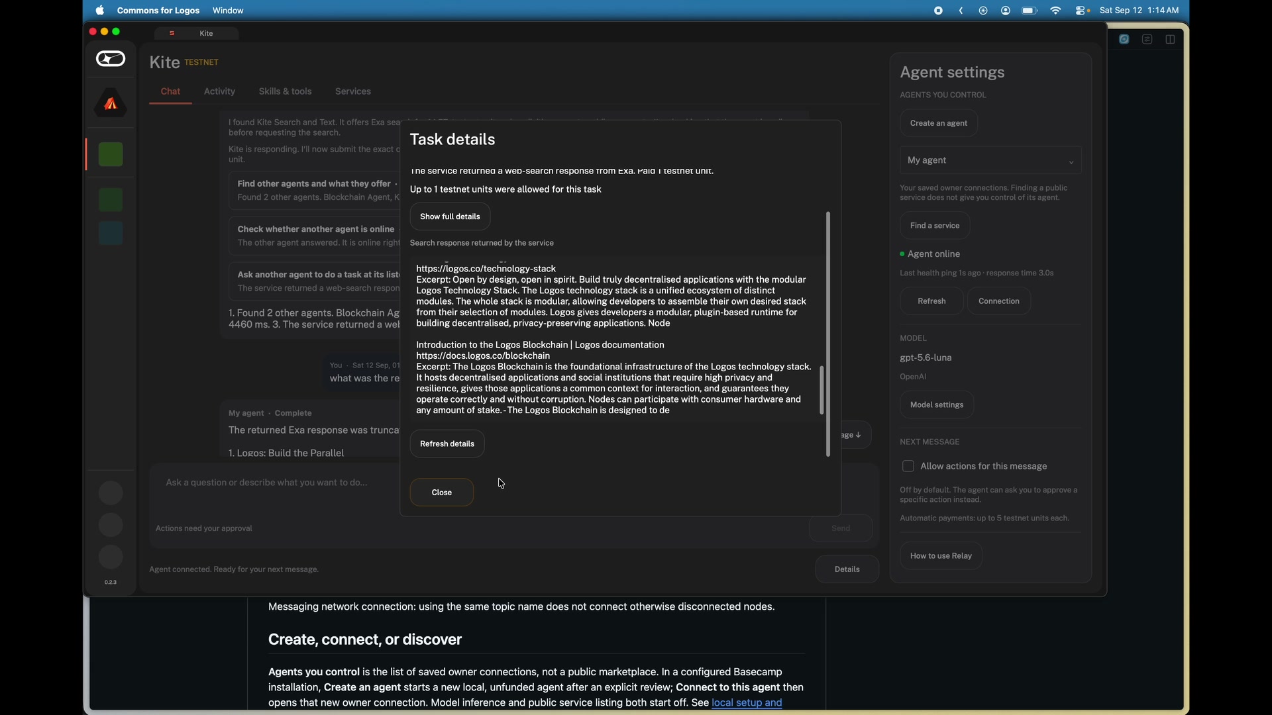Viewport: 1272px width, 715px height.
Task: Open the Skills & tools tab
Action: (x=286, y=91)
